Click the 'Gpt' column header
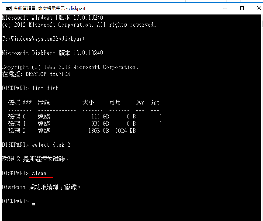Viewport: 263px width, 221px height. pyautogui.click(x=155, y=103)
